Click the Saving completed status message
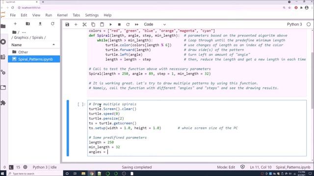 (137, 167)
